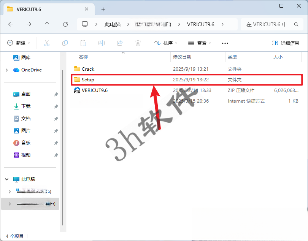The width and height of the screenshot is (308, 241).
Task: Open OneDrive in the sidebar
Action: (x=27, y=70)
